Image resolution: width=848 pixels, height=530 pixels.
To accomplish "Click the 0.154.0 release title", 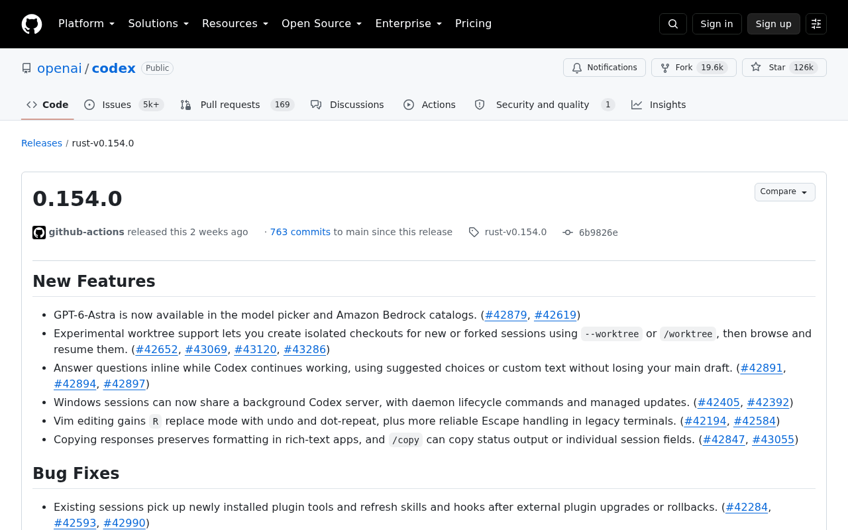I will [x=78, y=199].
